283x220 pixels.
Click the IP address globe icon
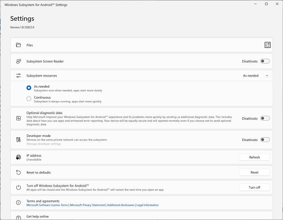pos(18,157)
